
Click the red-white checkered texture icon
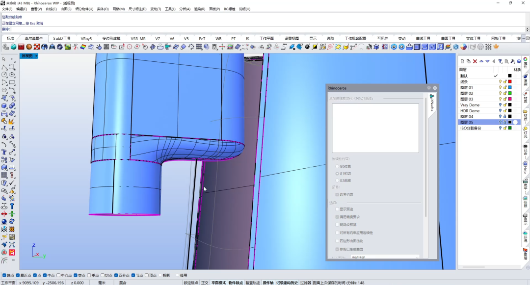pyautogui.click(x=37, y=47)
